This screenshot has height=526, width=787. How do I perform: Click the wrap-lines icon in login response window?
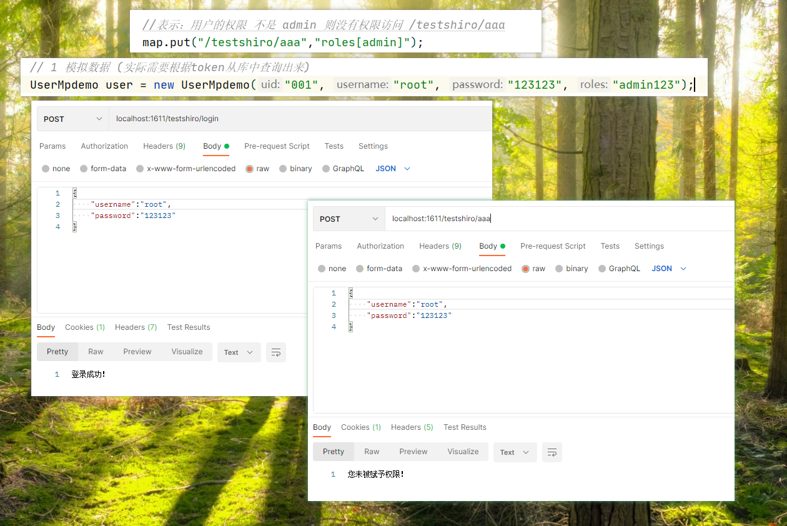pyautogui.click(x=276, y=352)
